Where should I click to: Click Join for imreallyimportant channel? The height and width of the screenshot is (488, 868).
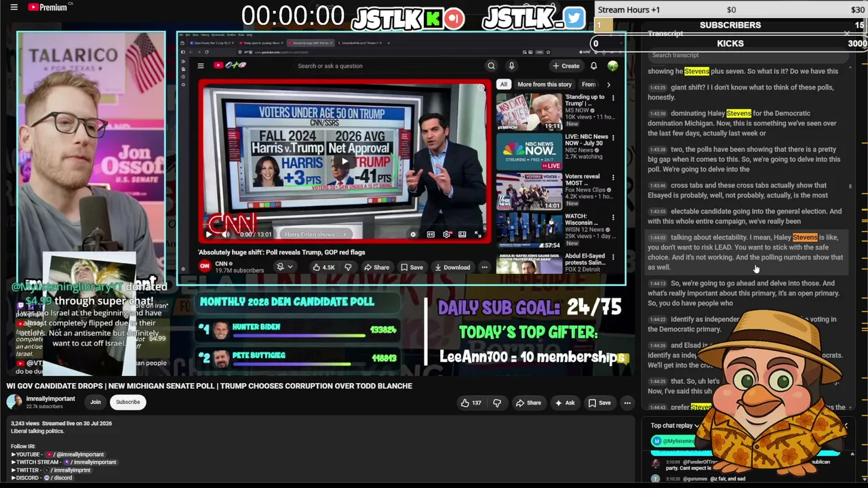point(96,402)
